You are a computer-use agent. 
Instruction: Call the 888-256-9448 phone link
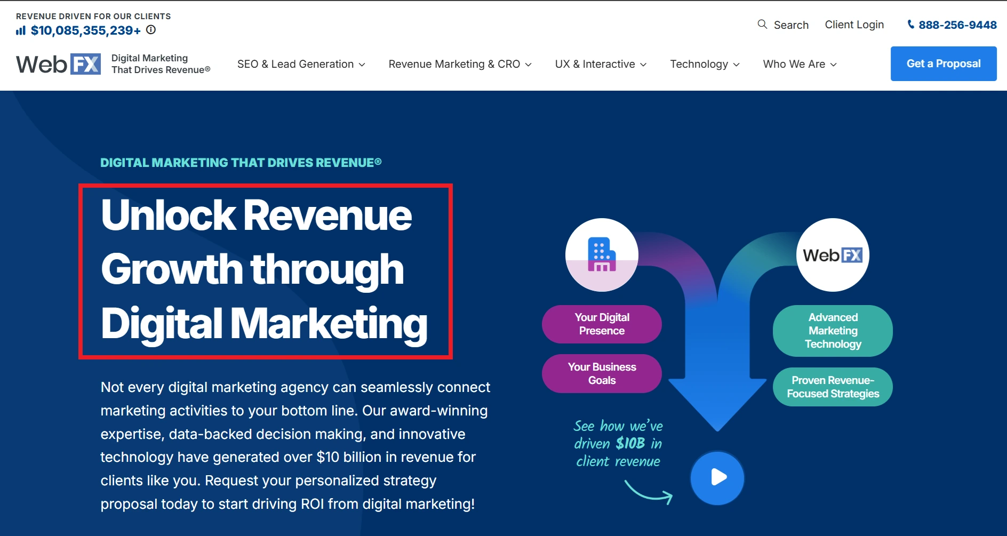(x=957, y=25)
